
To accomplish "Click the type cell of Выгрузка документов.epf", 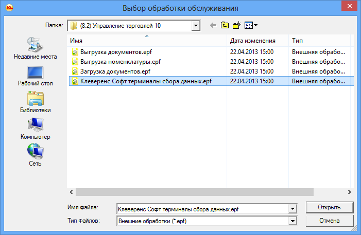I will [319, 52].
